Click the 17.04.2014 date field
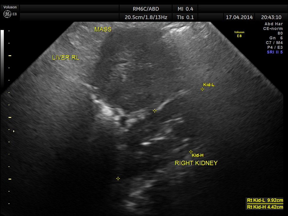 click(x=239, y=17)
